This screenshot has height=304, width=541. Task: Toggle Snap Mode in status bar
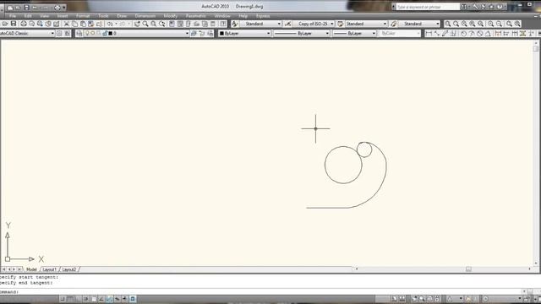[x=63, y=299]
